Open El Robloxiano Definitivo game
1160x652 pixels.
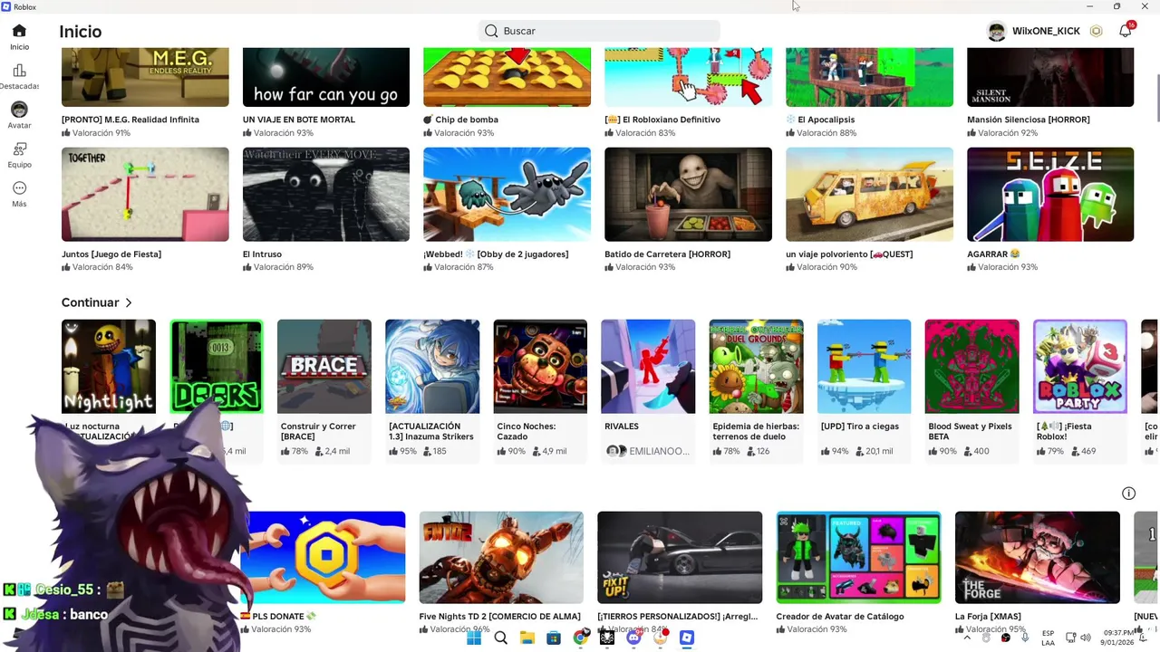pyautogui.click(x=688, y=77)
